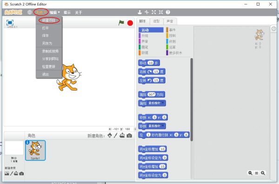Select the 运动 (Motion) block category
The image size is (279, 184).
151,30
